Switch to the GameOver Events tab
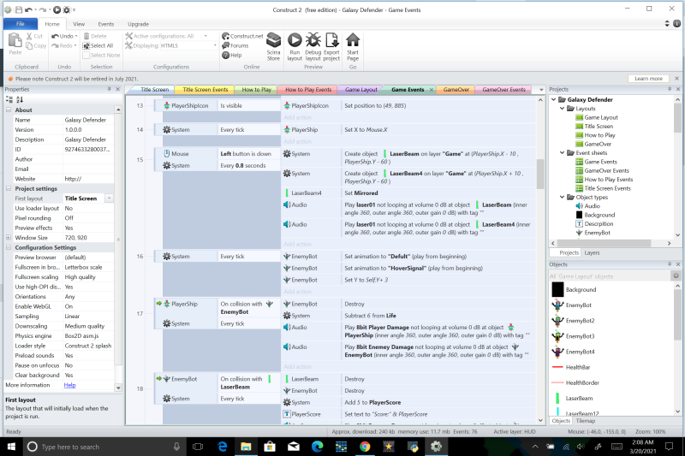Viewport: 685px width, 456px height. click(x=503, y=90)
